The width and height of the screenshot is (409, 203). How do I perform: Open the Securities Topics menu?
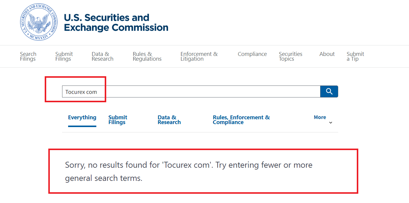coord(290,57)
